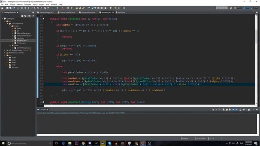Click the Resume debug toolbar icon
Image resolution: width=260 pixels, height=146 pixels.
click(x=22, y=8)
